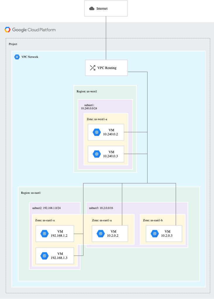Viewport: 214px width, 299px height.
Task: Select the Region: us-west1 label
Action: tap(87, 91)
